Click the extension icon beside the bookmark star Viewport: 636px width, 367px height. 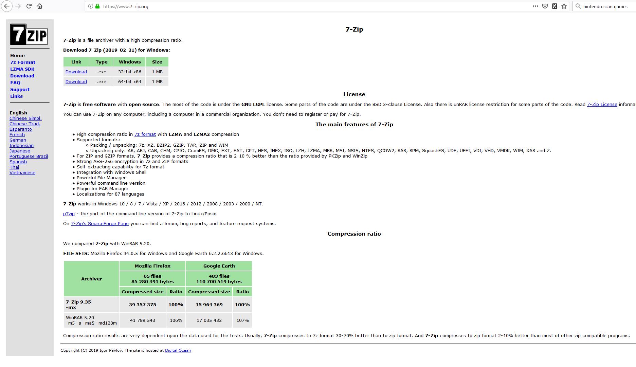pyautogui.click(x=555, y=6)
